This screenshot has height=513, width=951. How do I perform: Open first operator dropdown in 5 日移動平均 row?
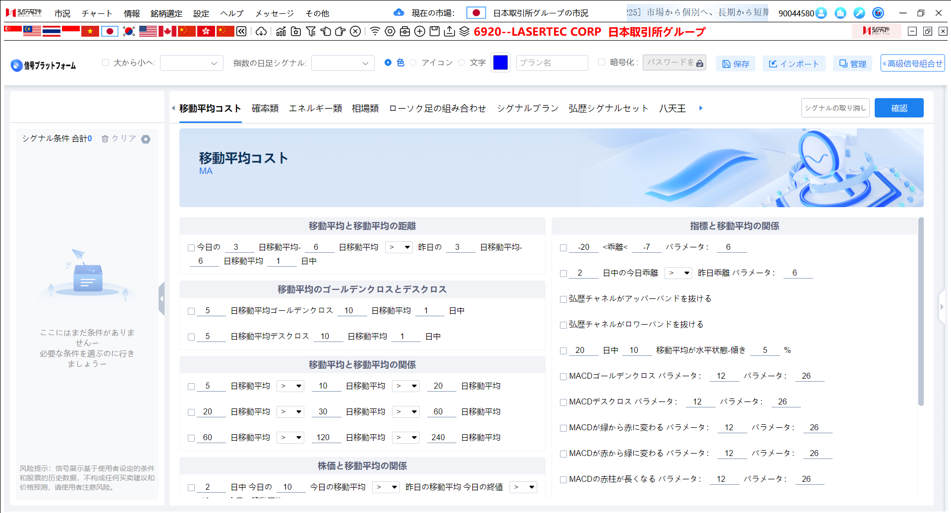click(290, 386)
